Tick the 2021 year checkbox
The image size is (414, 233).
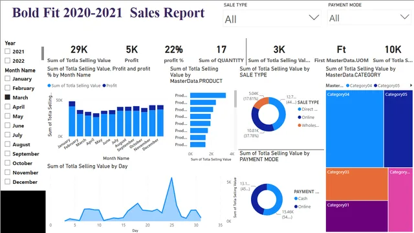[x=7, y=51]
